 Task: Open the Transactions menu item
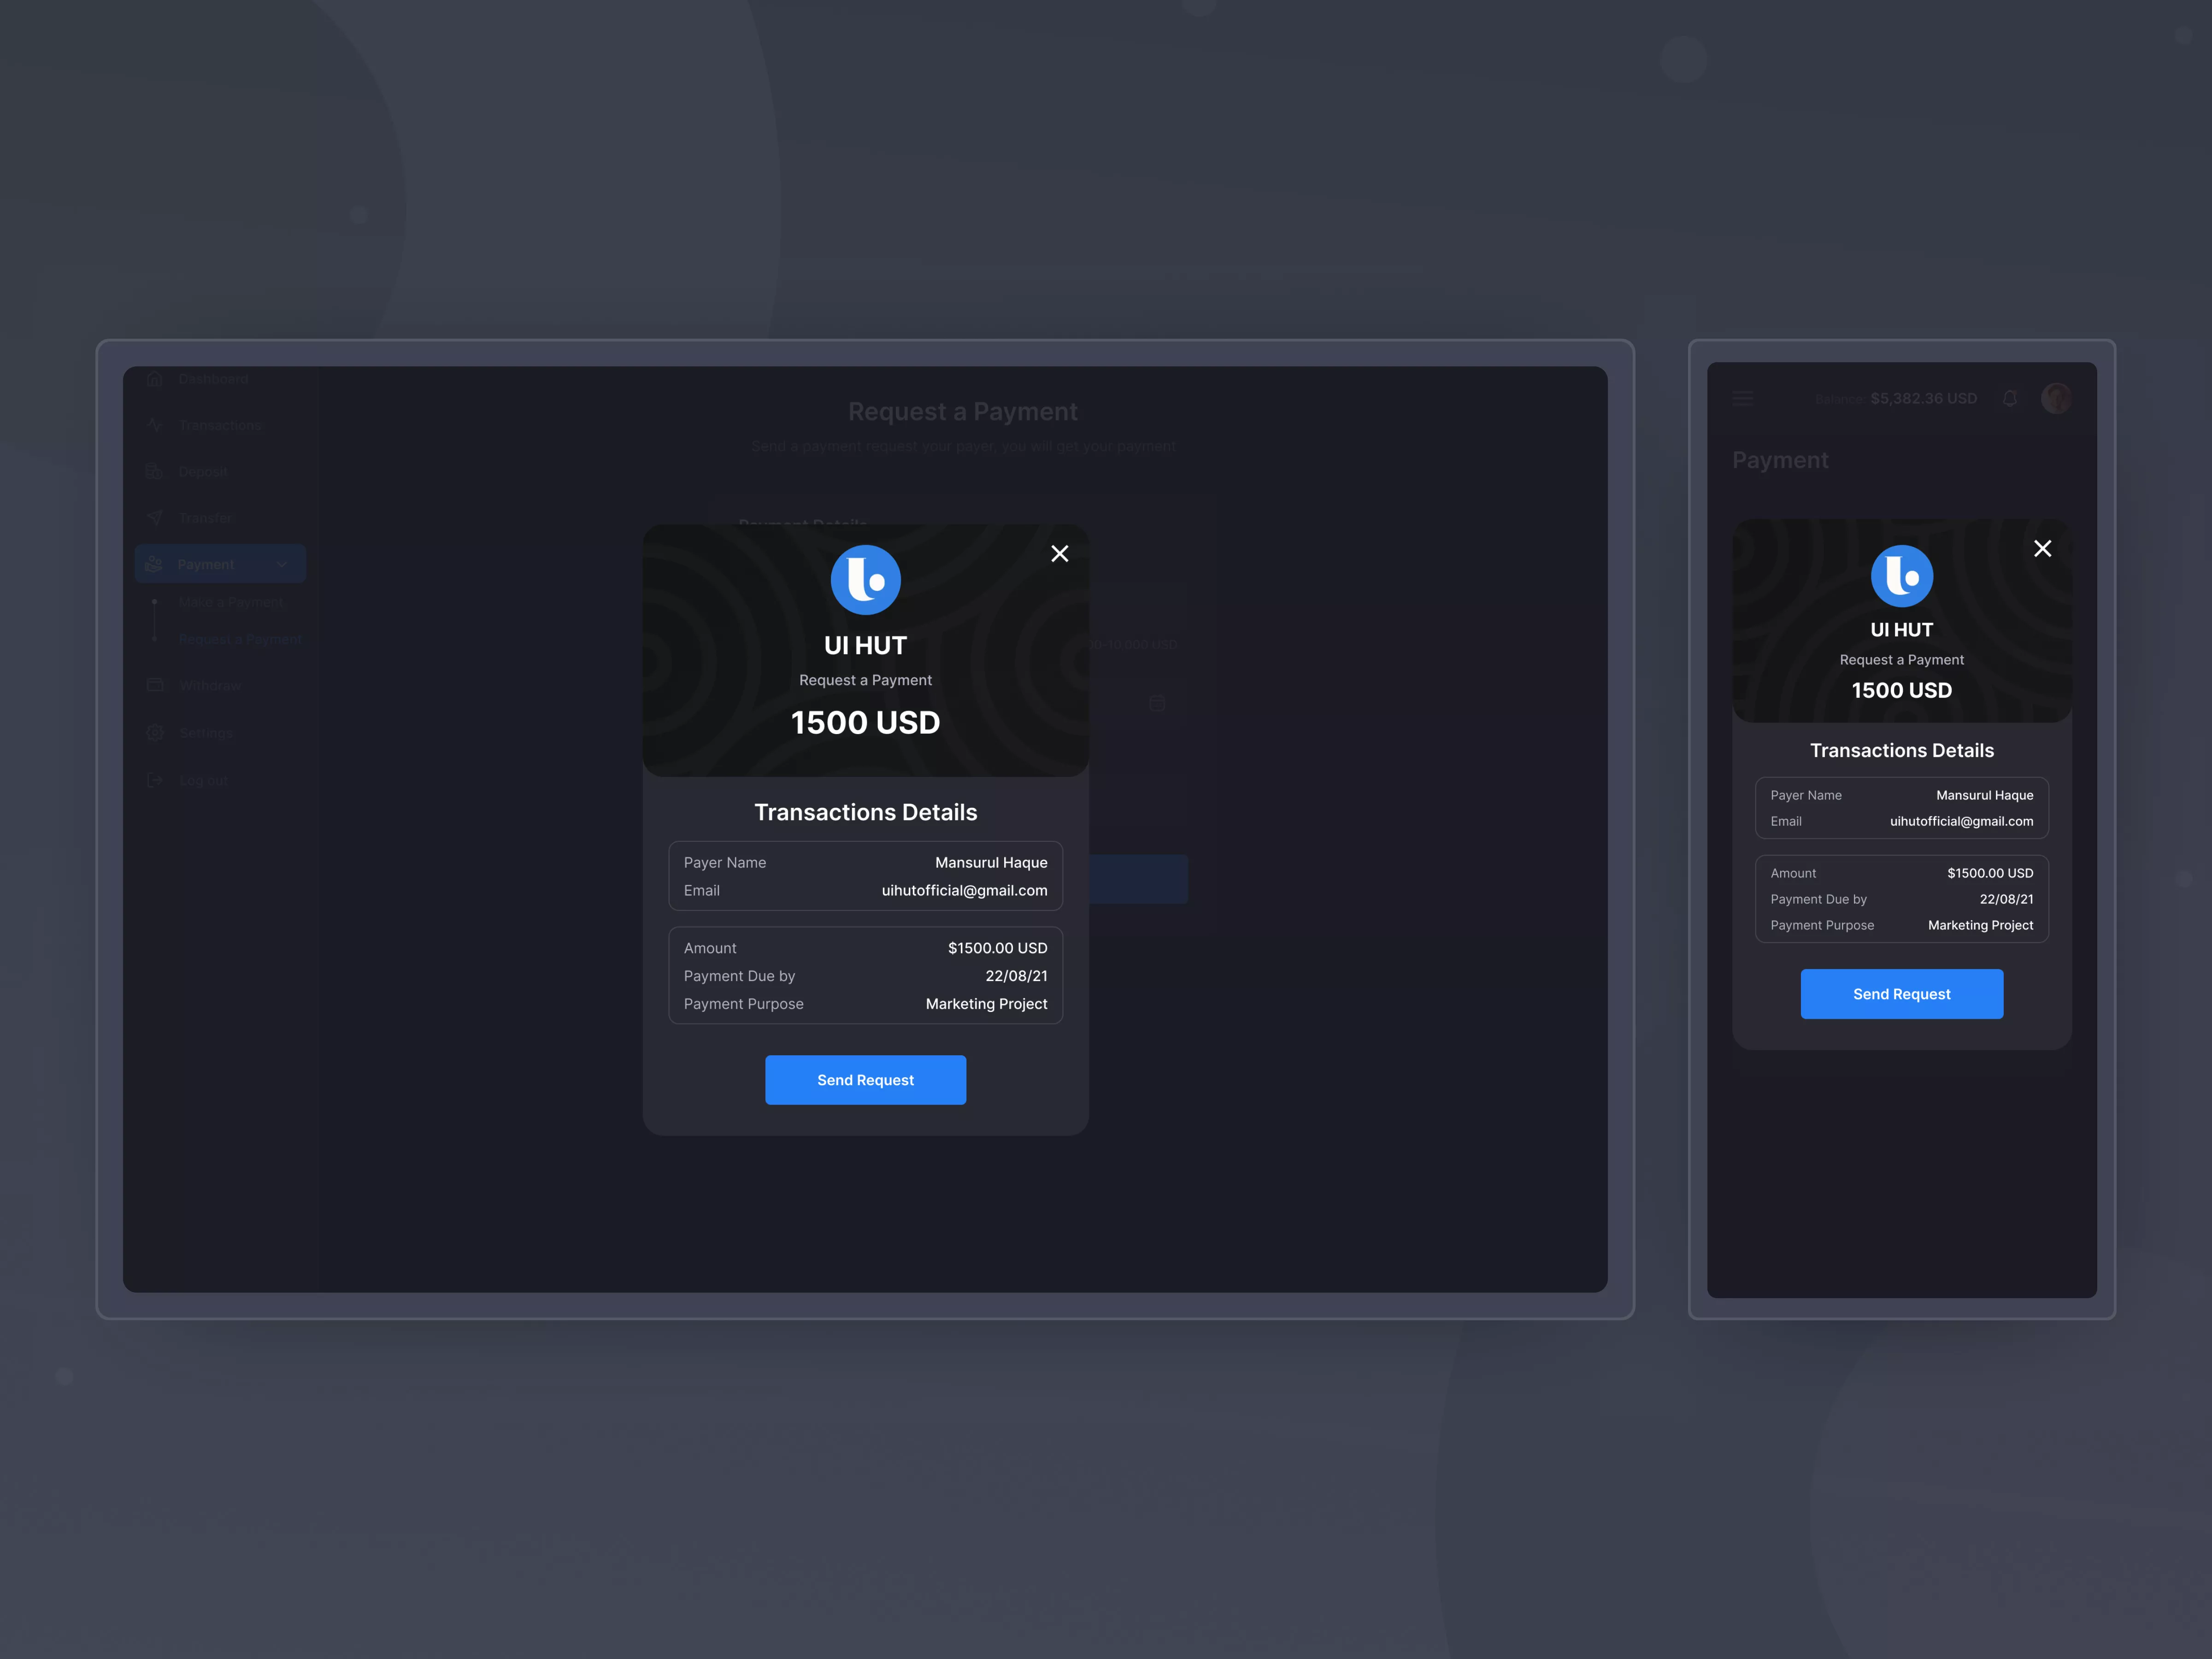[x=220, y=425]
